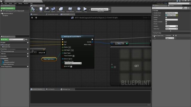Open the Debug menu

point(20,3)
